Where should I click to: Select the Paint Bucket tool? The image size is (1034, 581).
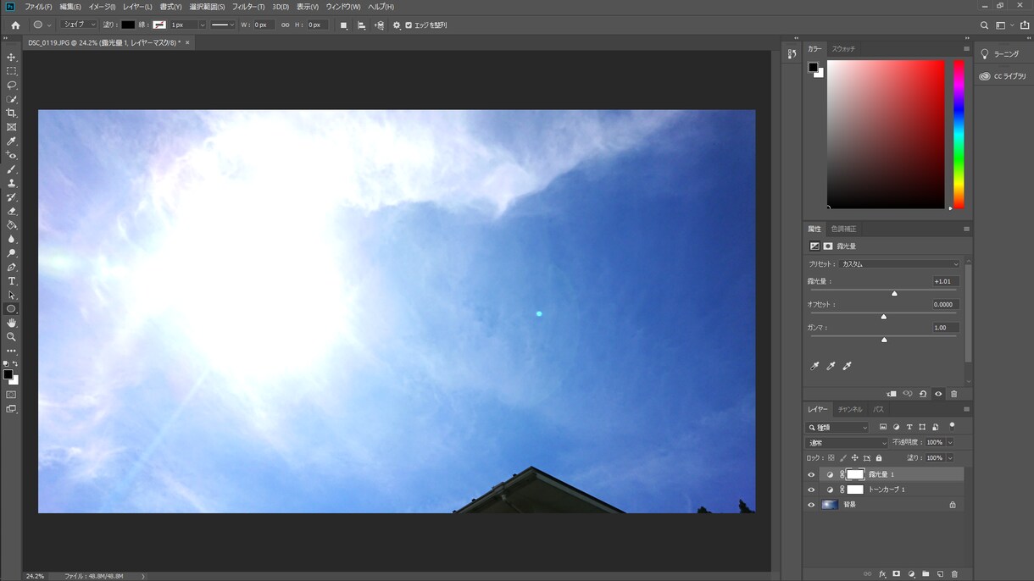click(12, 225)
